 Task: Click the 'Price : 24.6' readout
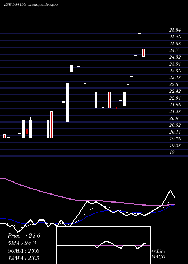[x=24, y=236]
